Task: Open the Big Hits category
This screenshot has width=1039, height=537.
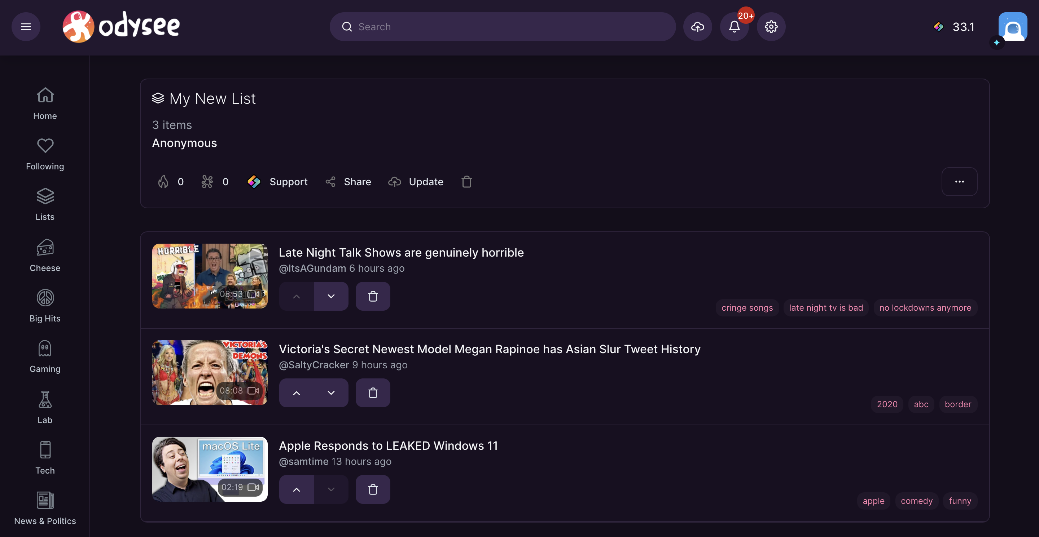Action: point(45,306)
